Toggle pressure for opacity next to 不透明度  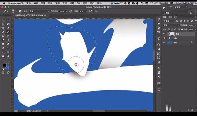click(70, 11)
